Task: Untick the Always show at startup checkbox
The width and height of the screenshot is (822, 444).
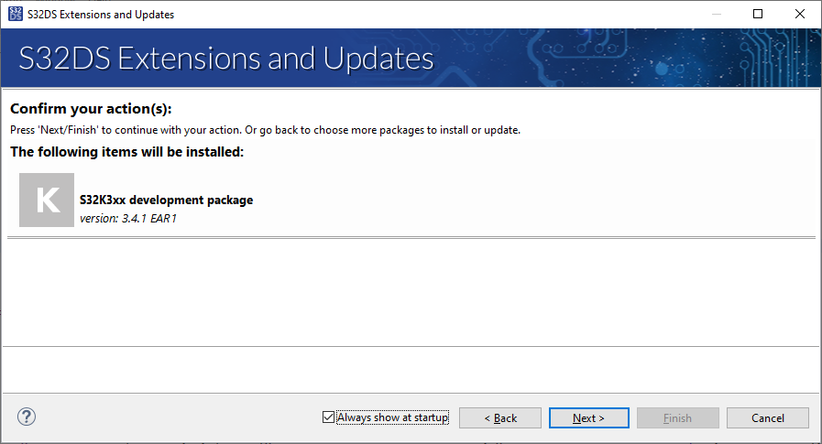Action: 329,417
